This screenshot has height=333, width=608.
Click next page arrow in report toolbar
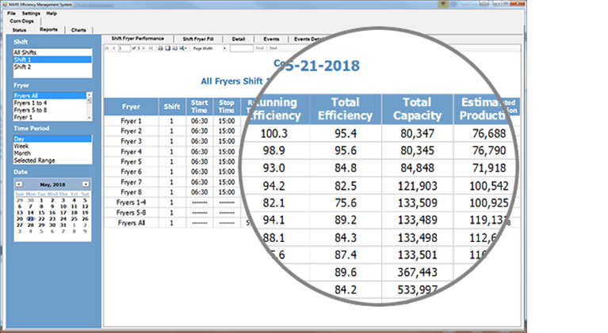[144, 47]
